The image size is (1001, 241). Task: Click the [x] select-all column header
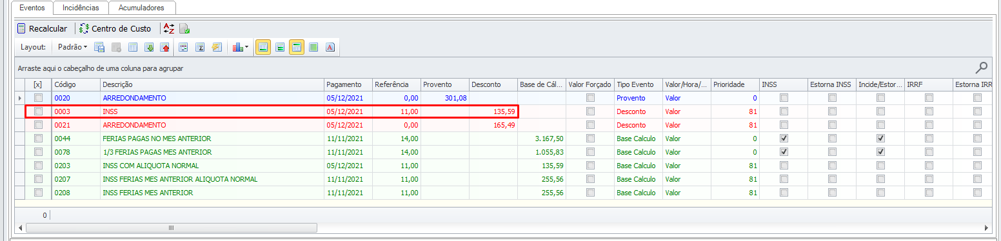point(38,84)
